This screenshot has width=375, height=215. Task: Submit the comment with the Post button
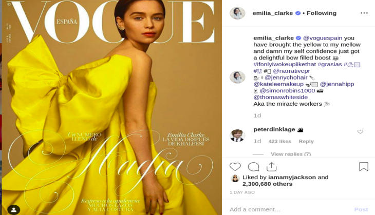(x=361, y=209)
